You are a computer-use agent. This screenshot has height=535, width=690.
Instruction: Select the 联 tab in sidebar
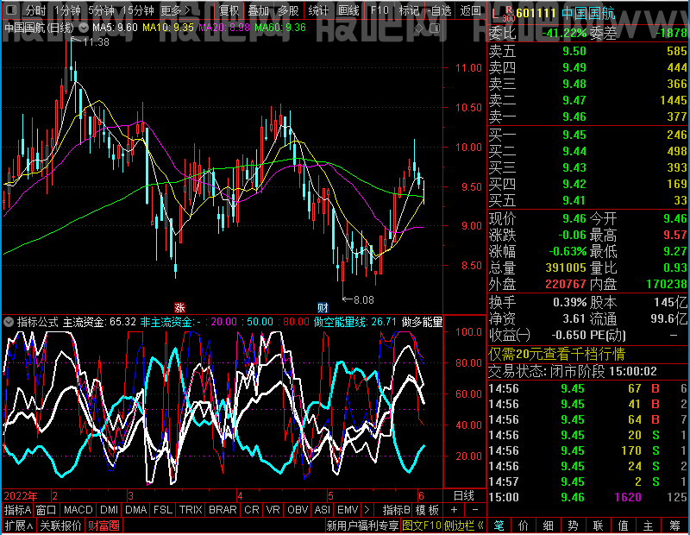coord(598,526)
